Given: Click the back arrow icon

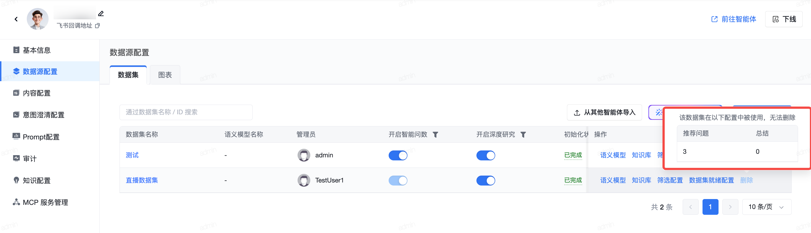Looking at the screenshot, I should tap(16, 19).
